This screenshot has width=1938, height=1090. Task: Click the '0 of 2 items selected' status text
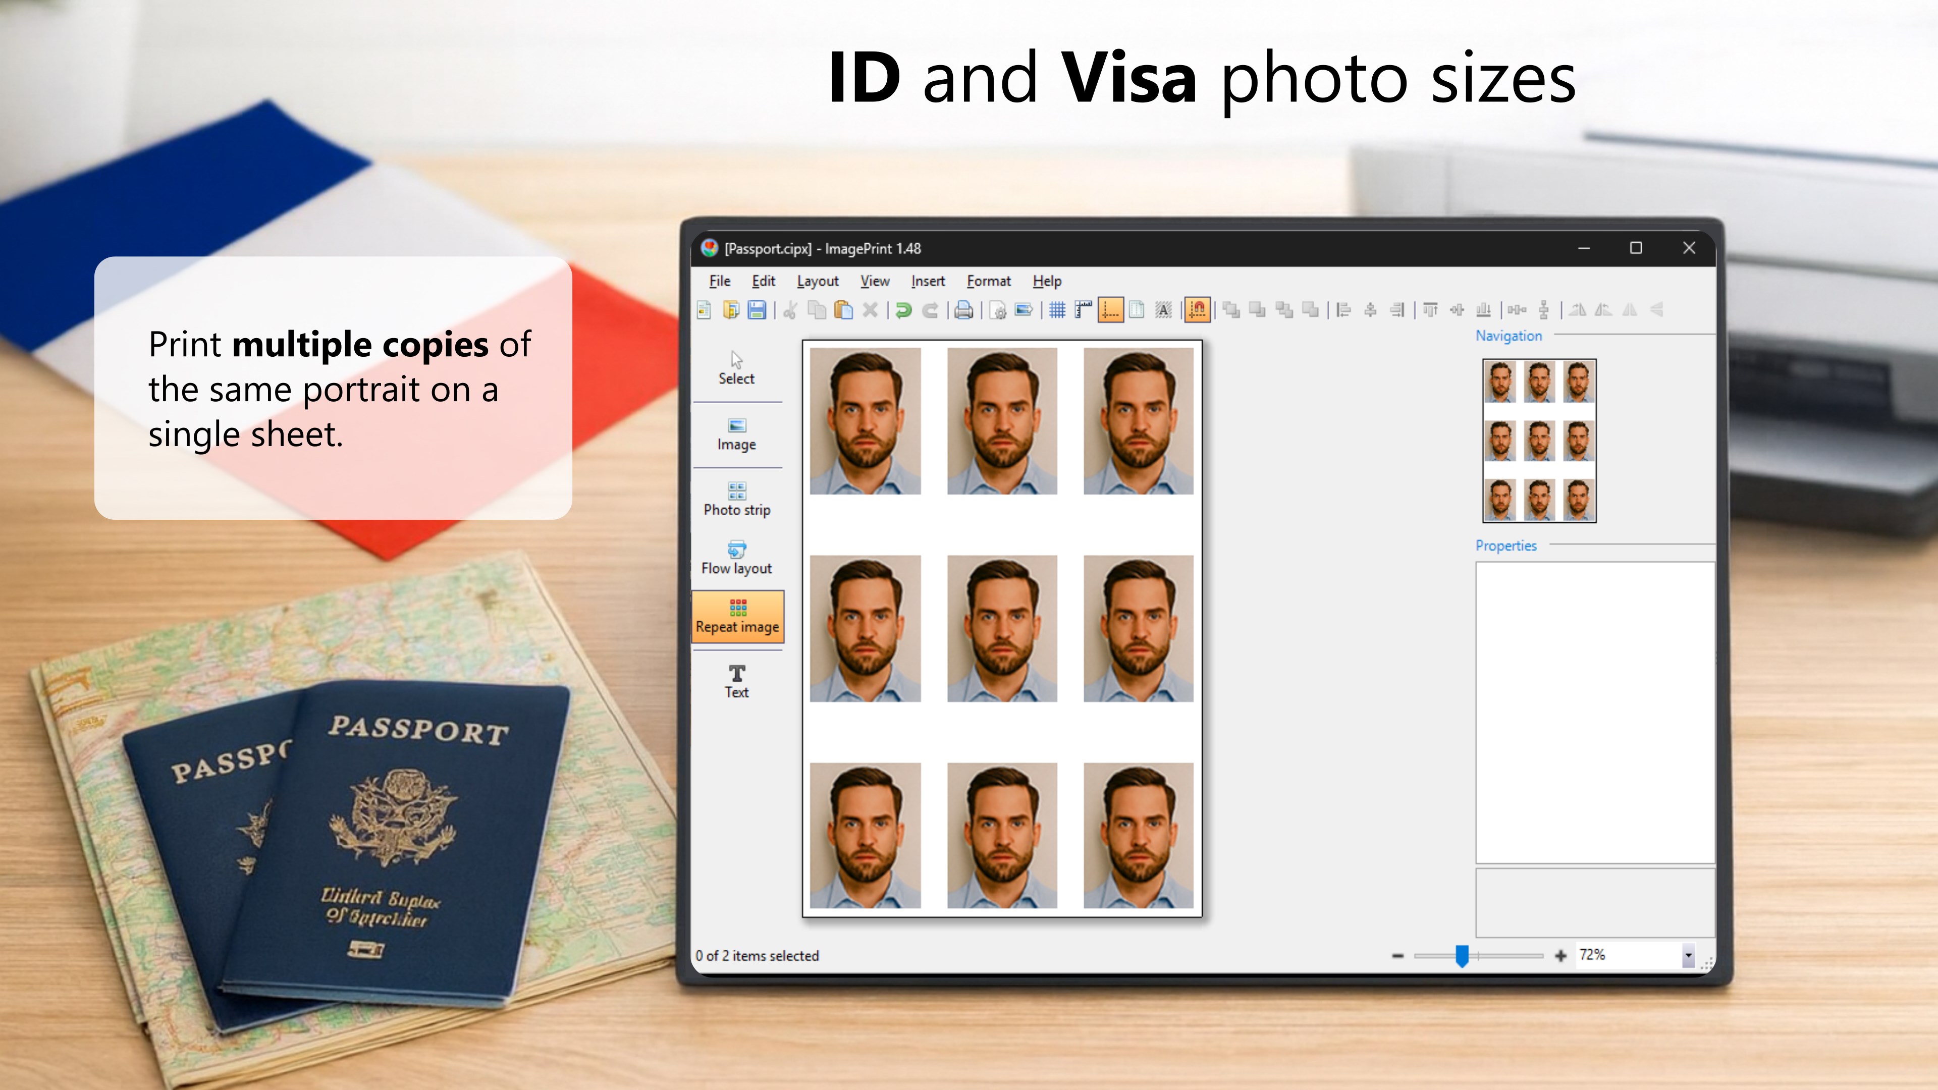(757, 955)
